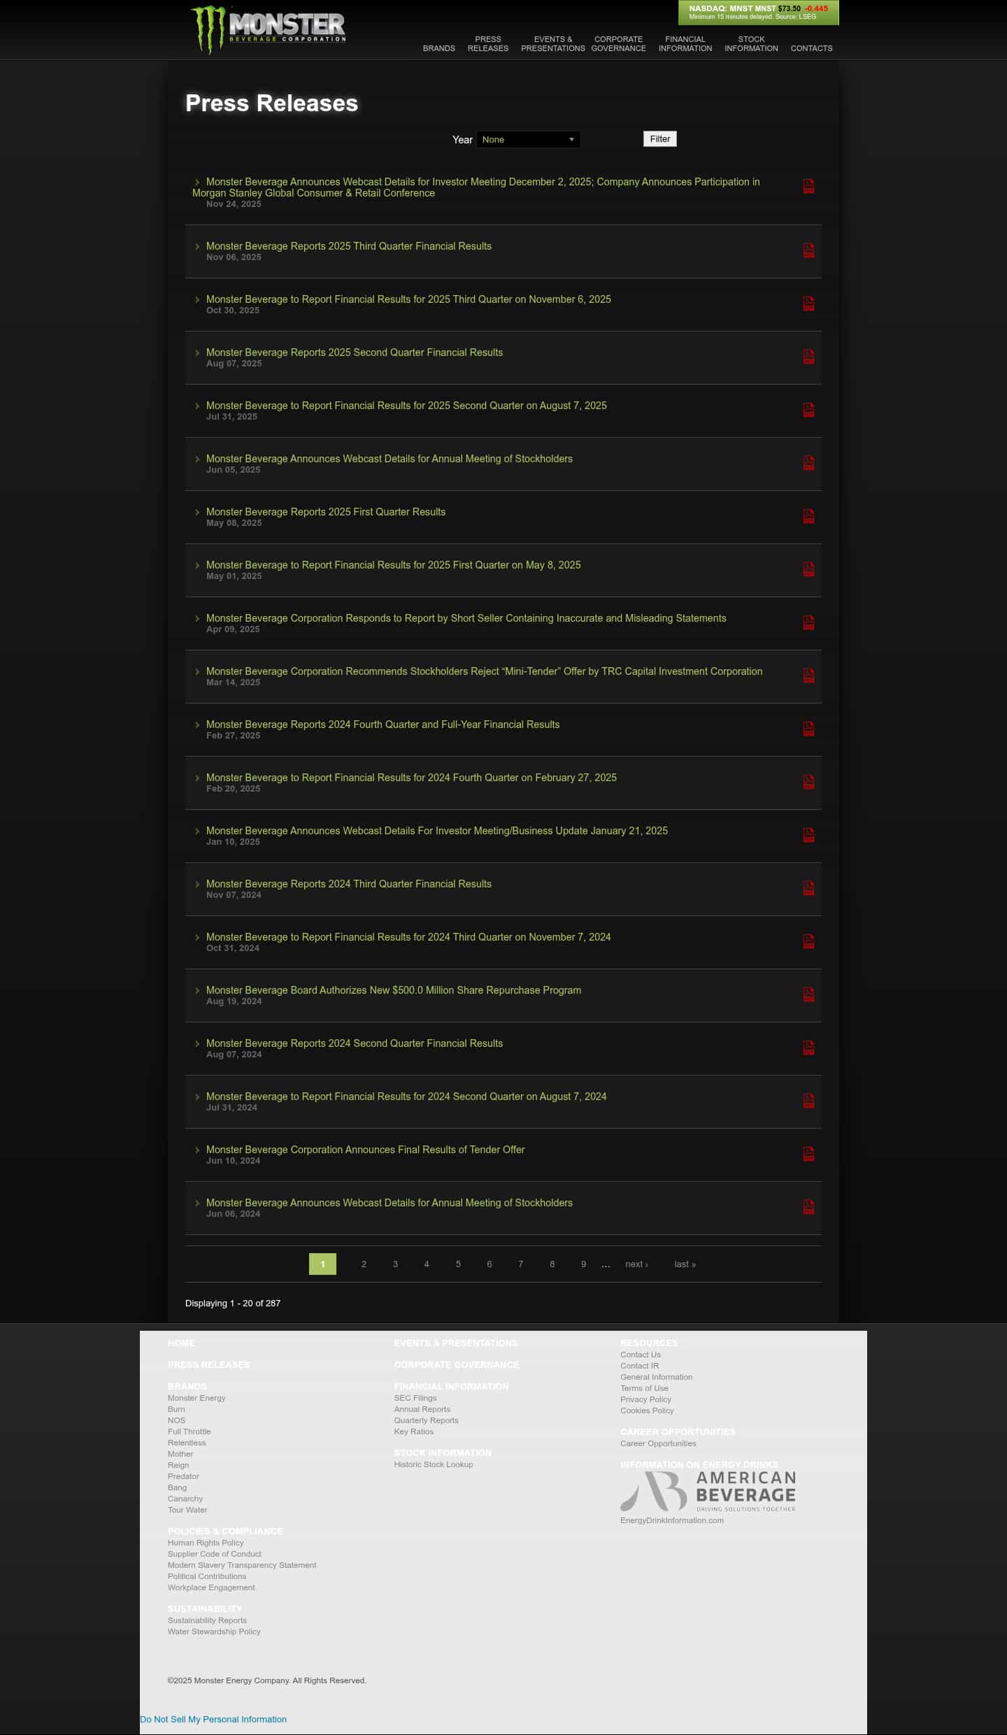Go to page 5 of press releases
This screenshot has height=1735, width=1007.
458,1264
